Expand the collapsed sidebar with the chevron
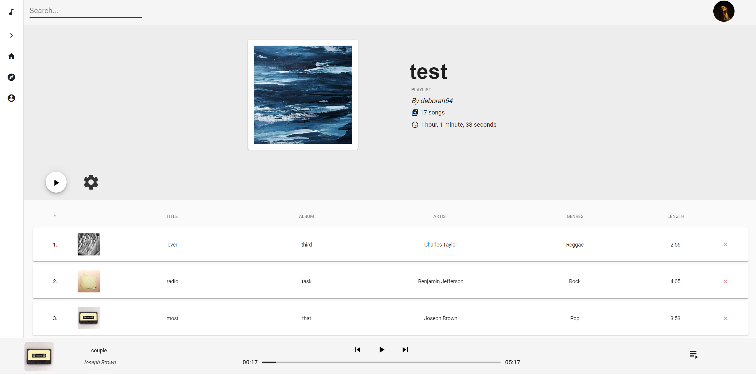 (11, 35)
